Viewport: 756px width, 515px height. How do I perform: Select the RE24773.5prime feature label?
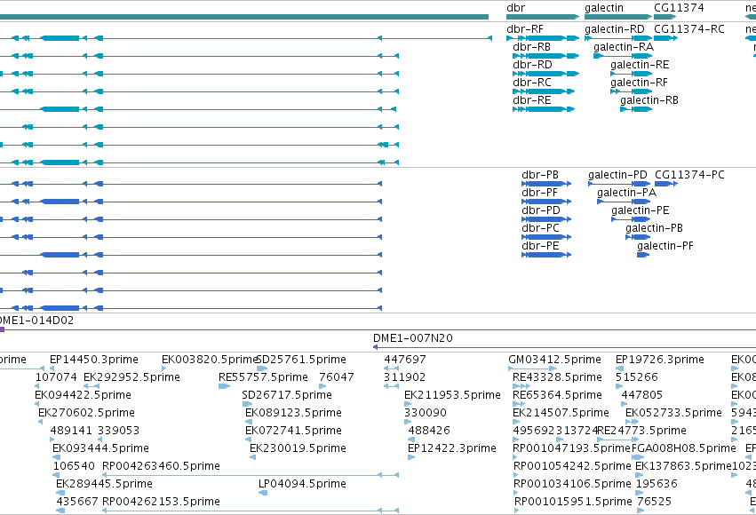click(641, 432)
